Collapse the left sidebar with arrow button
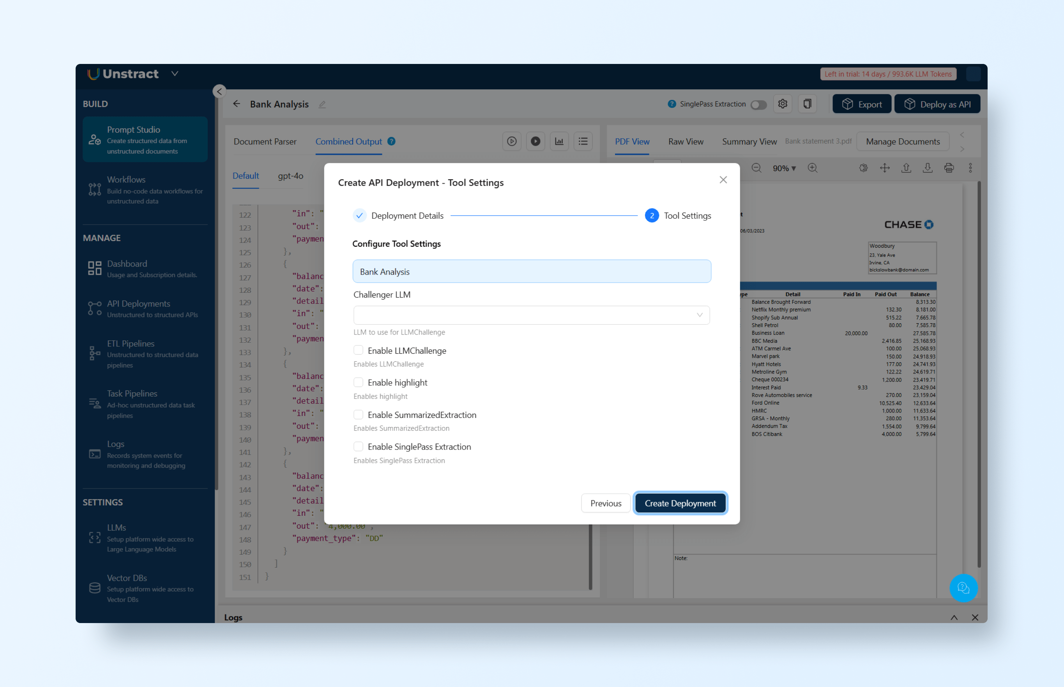 [x=219, y=92]
